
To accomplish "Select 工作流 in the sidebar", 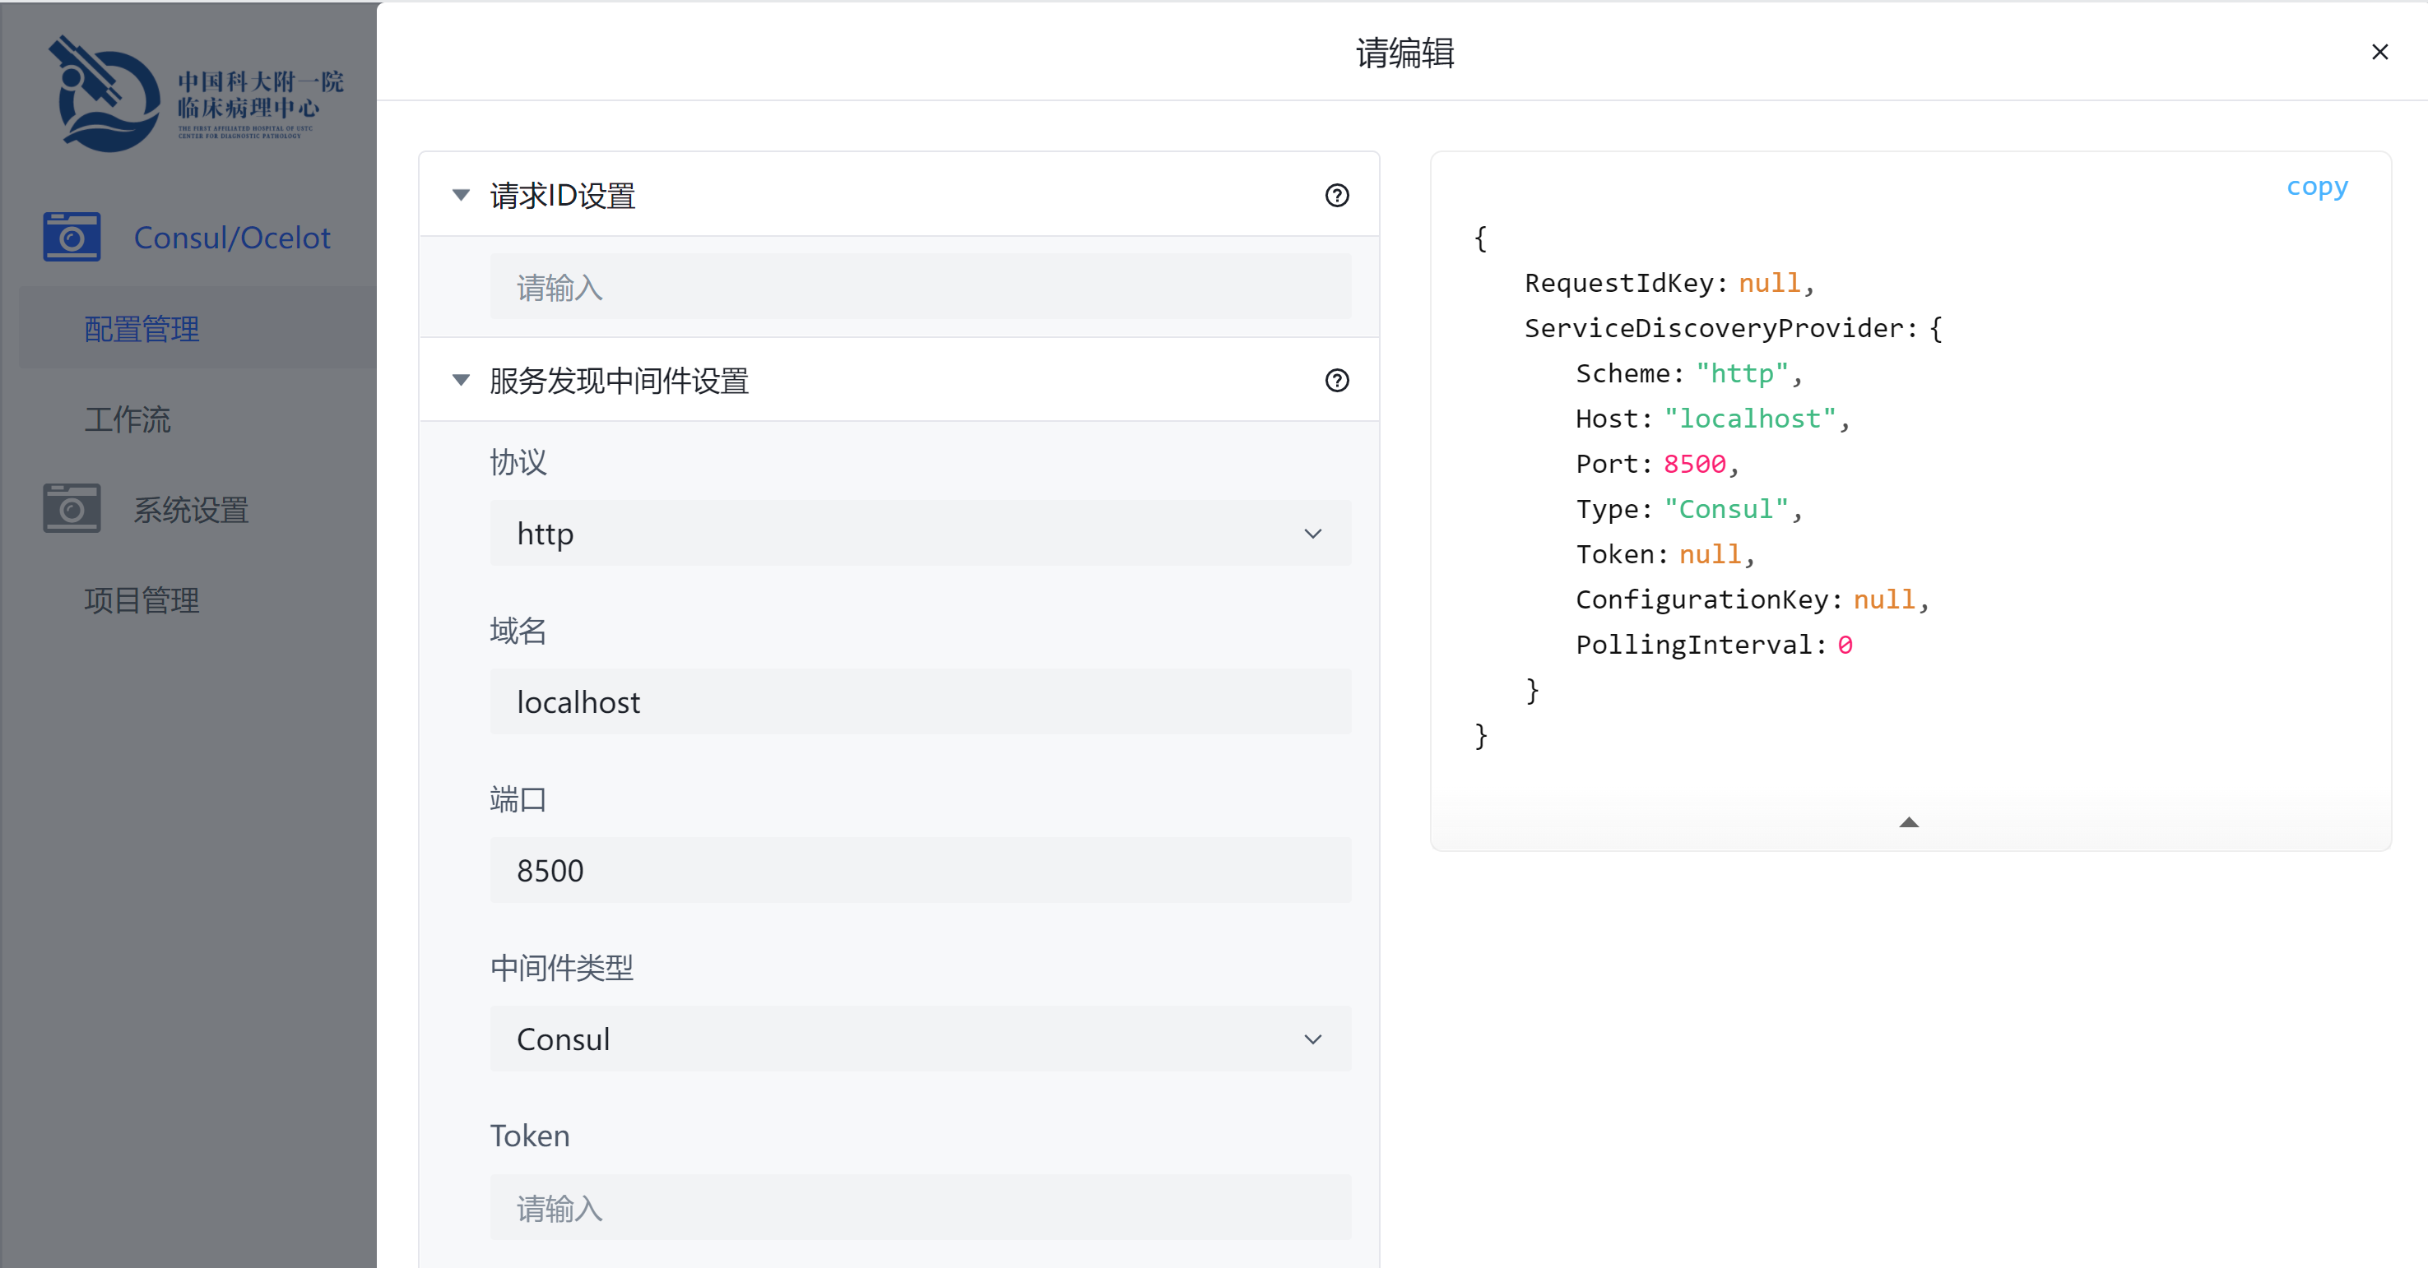I will pos(128,419).
